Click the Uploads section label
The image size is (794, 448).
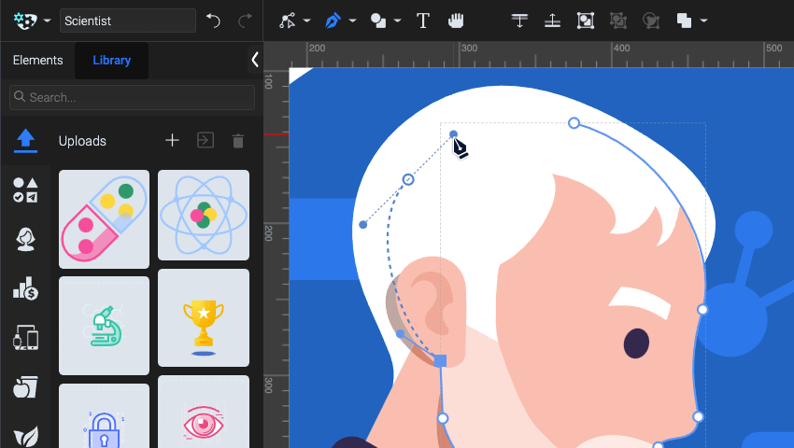point(82,141)
